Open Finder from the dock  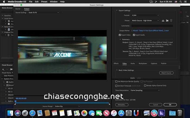pyautogui.click(x=10, y=113)
